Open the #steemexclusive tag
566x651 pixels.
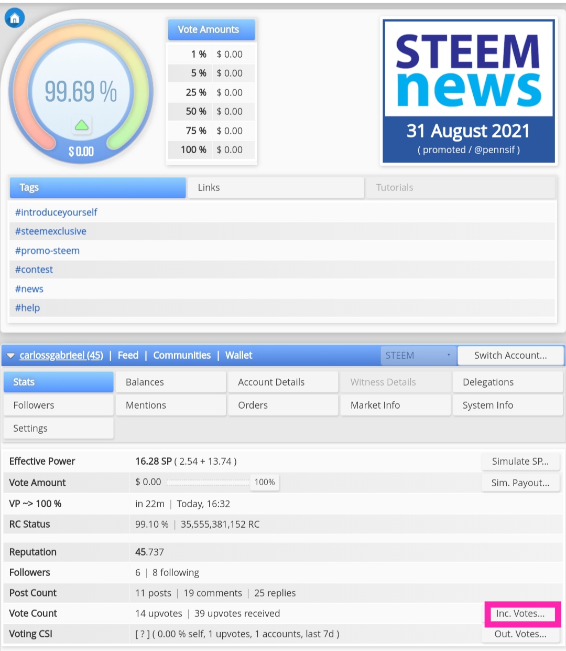(50, 231)
